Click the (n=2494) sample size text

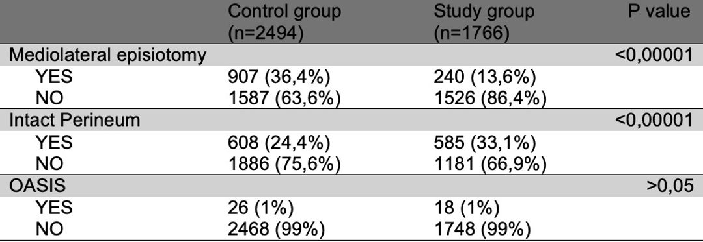coord(264,34)
